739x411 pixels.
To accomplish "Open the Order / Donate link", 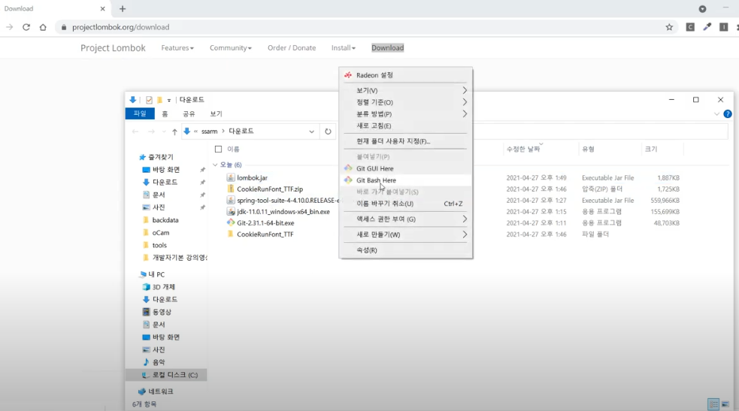I will 292,48.
